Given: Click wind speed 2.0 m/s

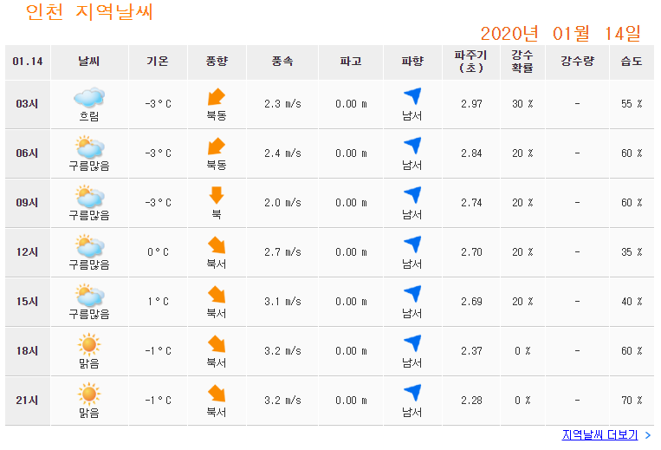Looking at the screenshot, I should 282,203.
